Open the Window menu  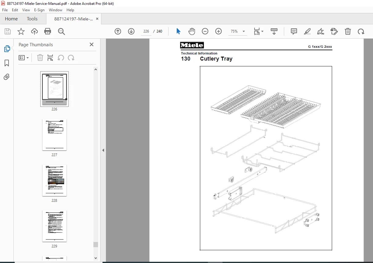(x=56, y=10)
